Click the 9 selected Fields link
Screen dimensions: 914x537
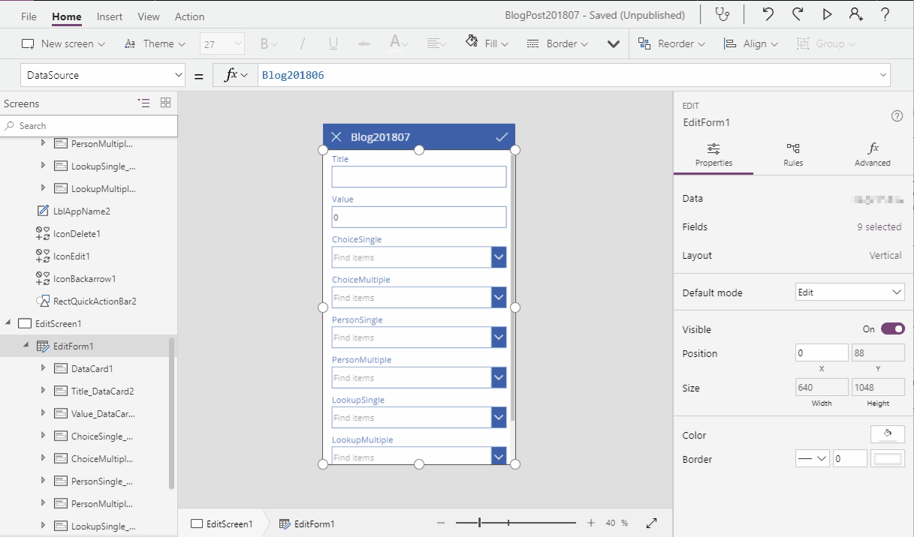(x=879, y=226)
